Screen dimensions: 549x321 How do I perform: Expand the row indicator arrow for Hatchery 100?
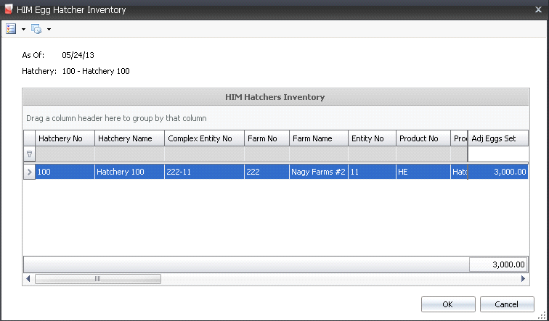(29, 172)
